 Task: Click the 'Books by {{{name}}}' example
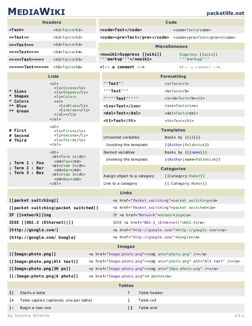186,152
